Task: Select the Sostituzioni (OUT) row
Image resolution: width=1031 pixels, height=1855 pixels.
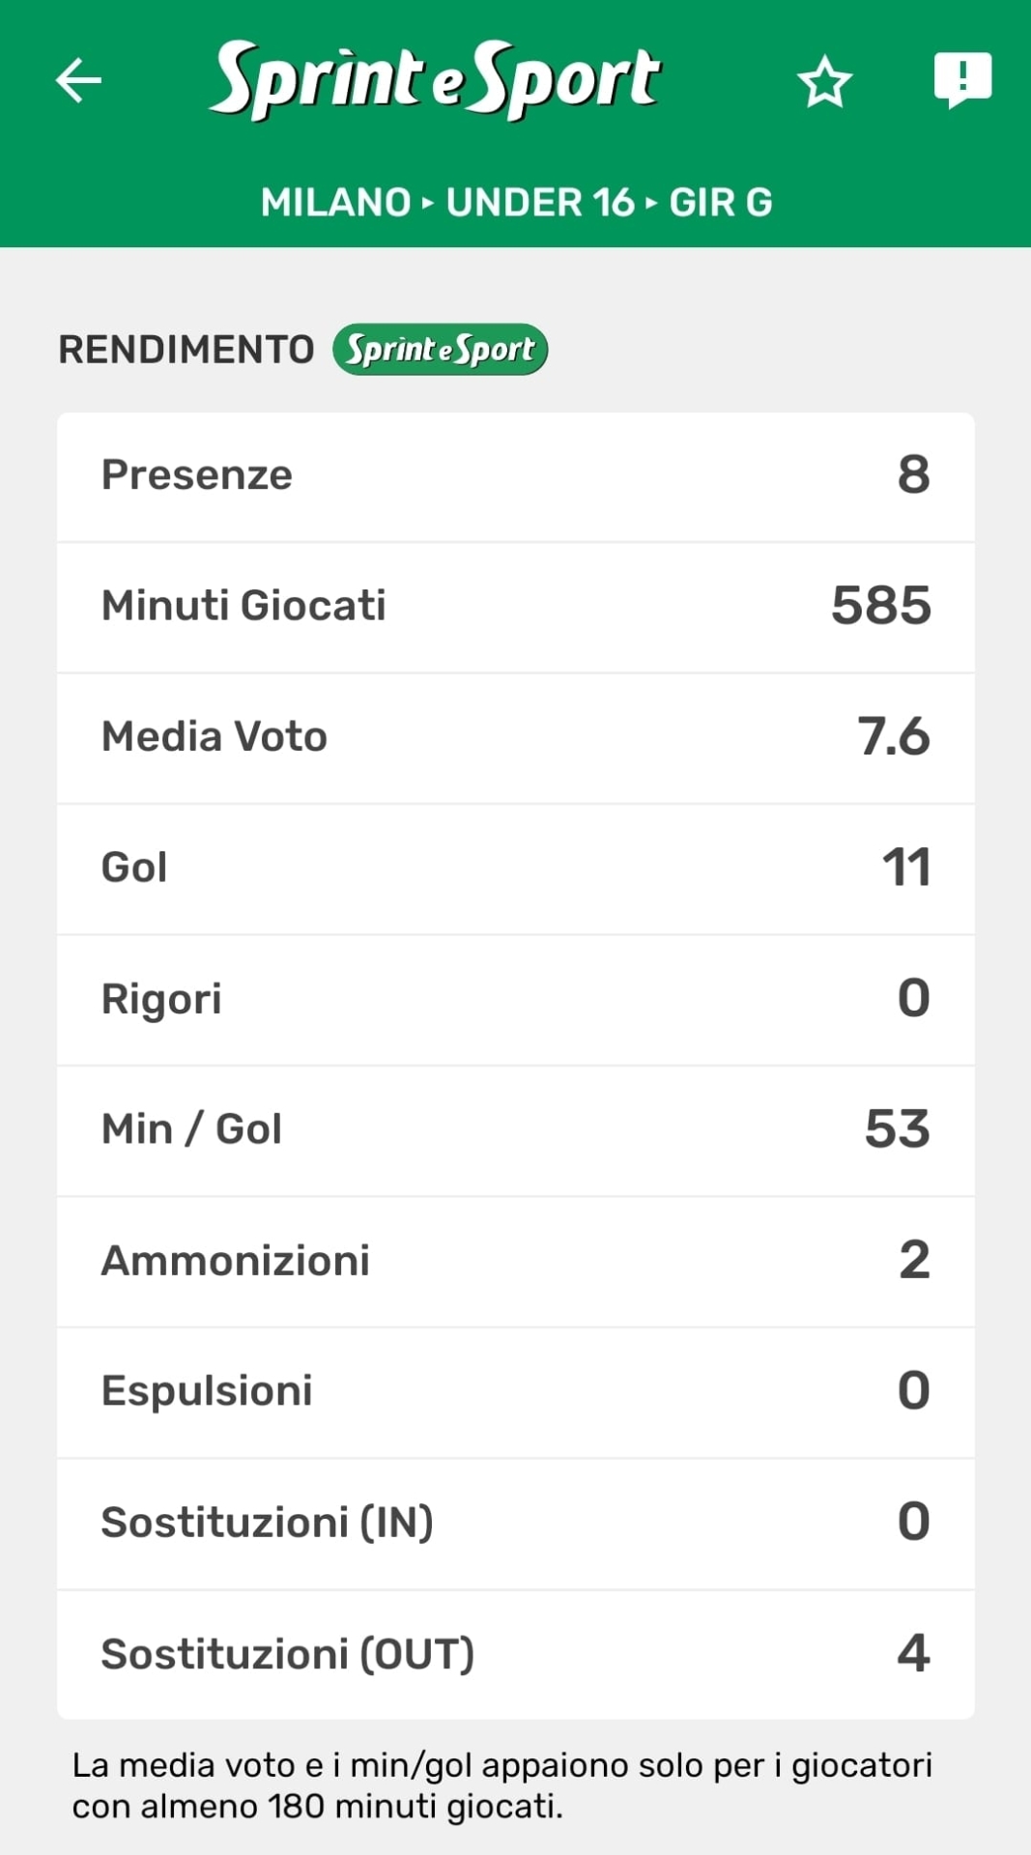Action: tap(515, 1654)
